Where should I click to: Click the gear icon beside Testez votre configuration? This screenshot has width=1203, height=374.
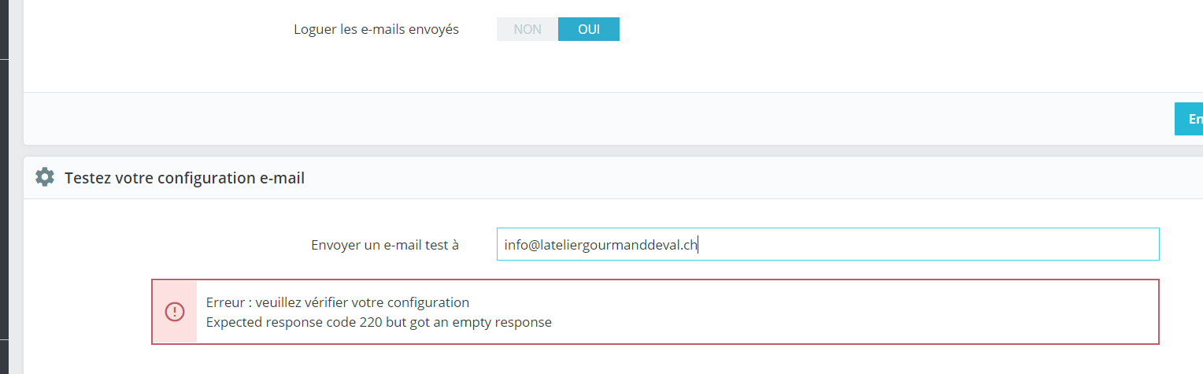45,177
